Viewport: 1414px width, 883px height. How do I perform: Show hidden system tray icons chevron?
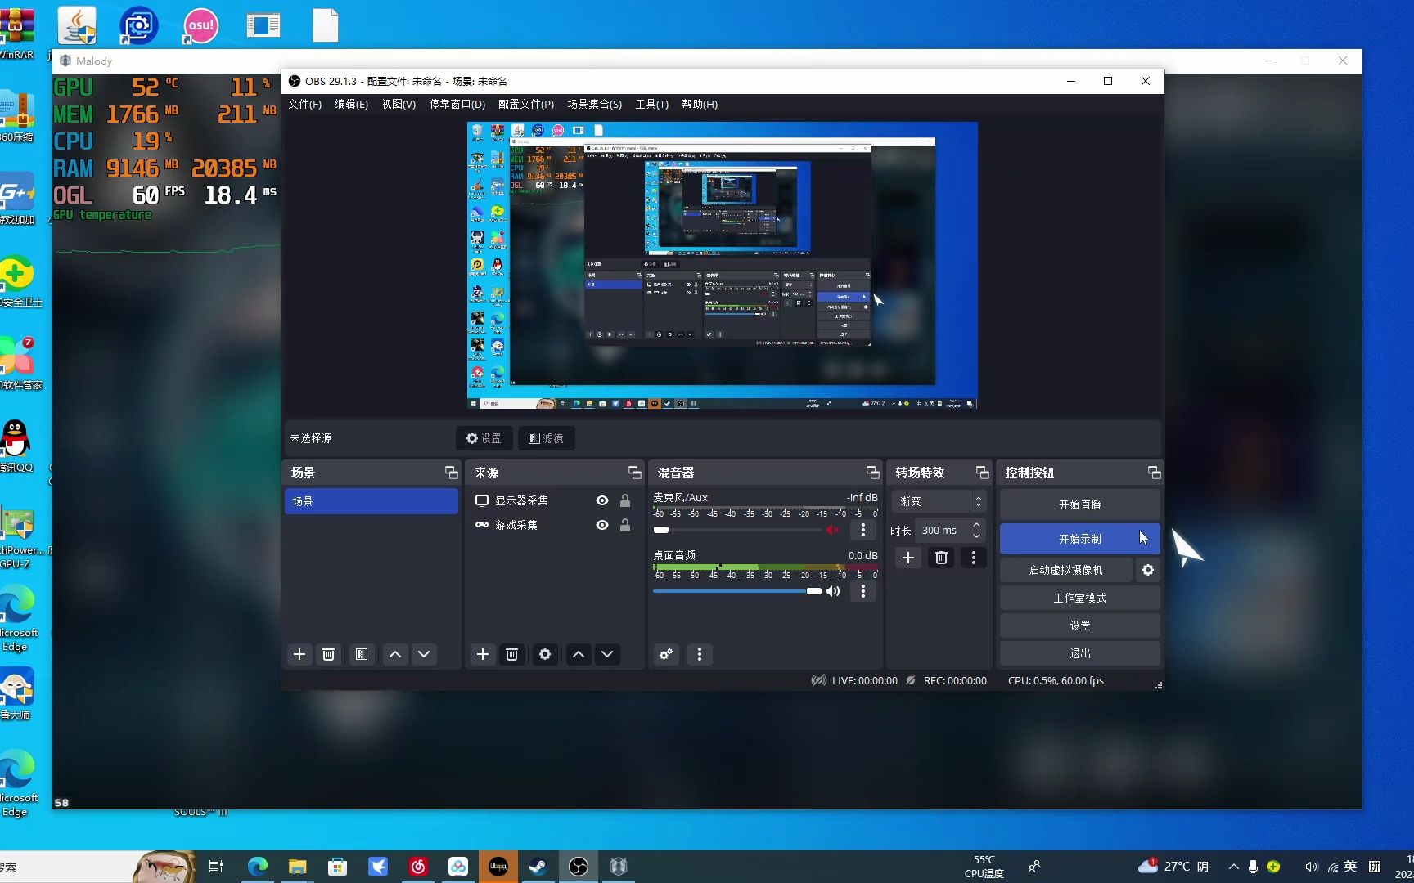click(x=1233, y=867)
